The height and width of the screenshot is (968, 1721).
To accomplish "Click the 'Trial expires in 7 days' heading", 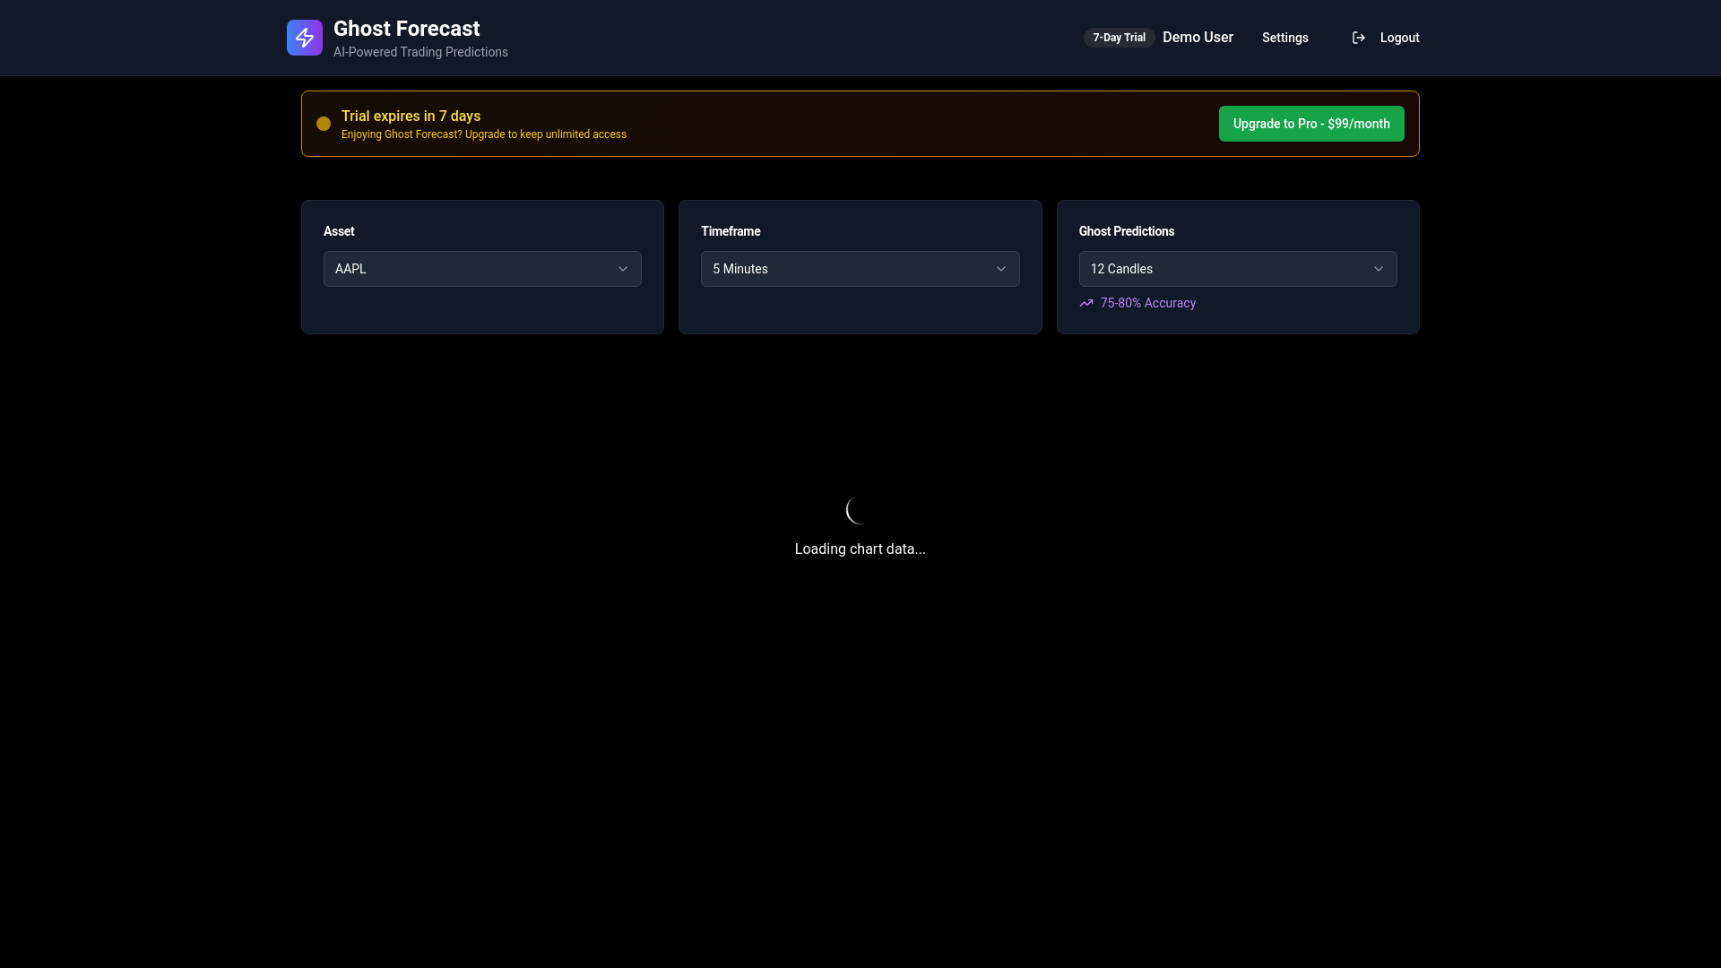I will pos(411,117).
